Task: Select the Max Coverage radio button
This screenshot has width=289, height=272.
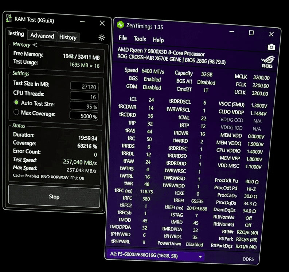Action: click(x=16, y=112)
